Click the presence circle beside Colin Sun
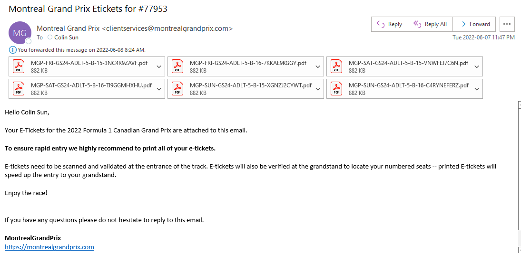Image resolution: width=521 pixels, height=253 pixels. 50,37
